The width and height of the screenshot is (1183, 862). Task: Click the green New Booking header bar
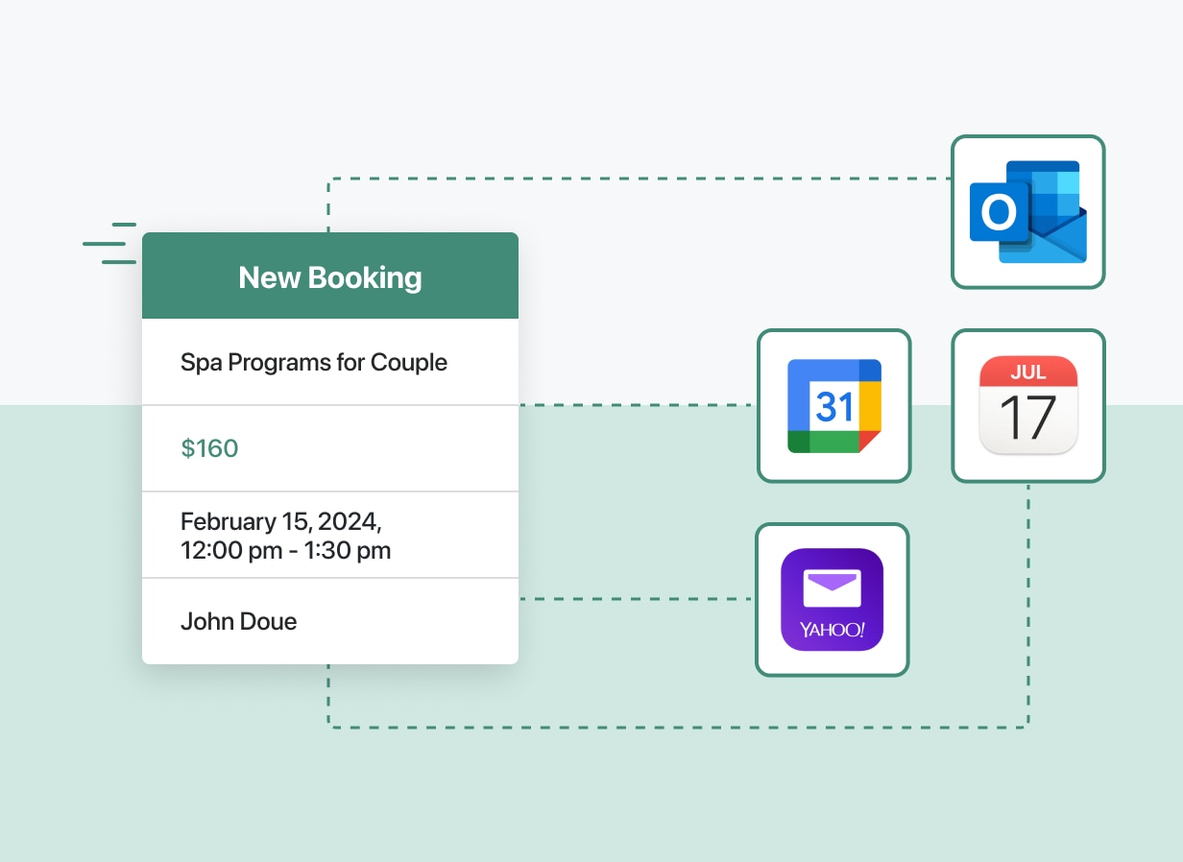pos(329,275)
